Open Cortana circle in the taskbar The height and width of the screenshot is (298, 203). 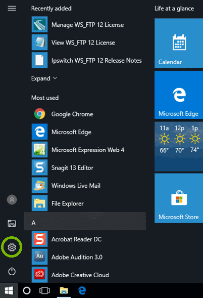point(27,290)
